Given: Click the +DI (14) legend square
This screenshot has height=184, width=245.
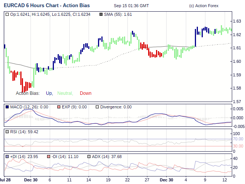Looking at the screenshot, I should pyautogui.click(x=8, y=156).
